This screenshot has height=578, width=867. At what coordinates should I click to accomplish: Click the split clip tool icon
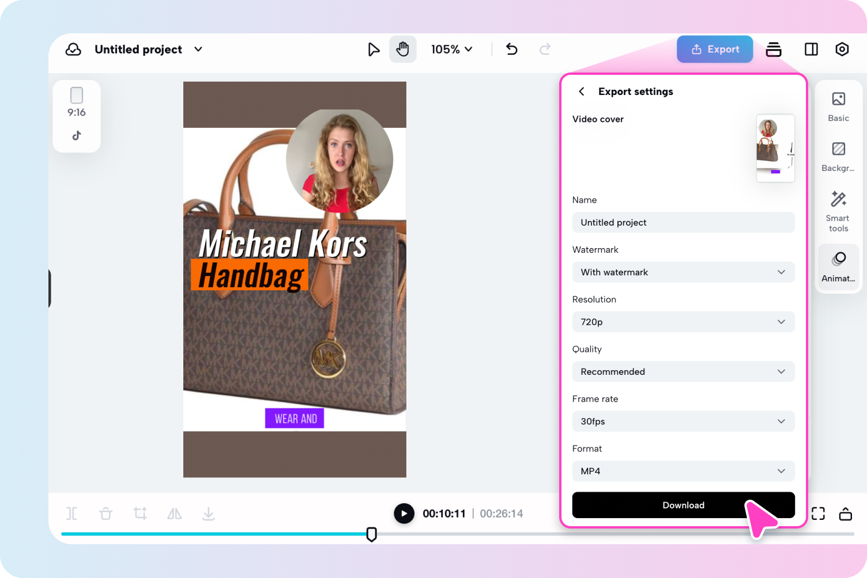(x=71, y=514)
